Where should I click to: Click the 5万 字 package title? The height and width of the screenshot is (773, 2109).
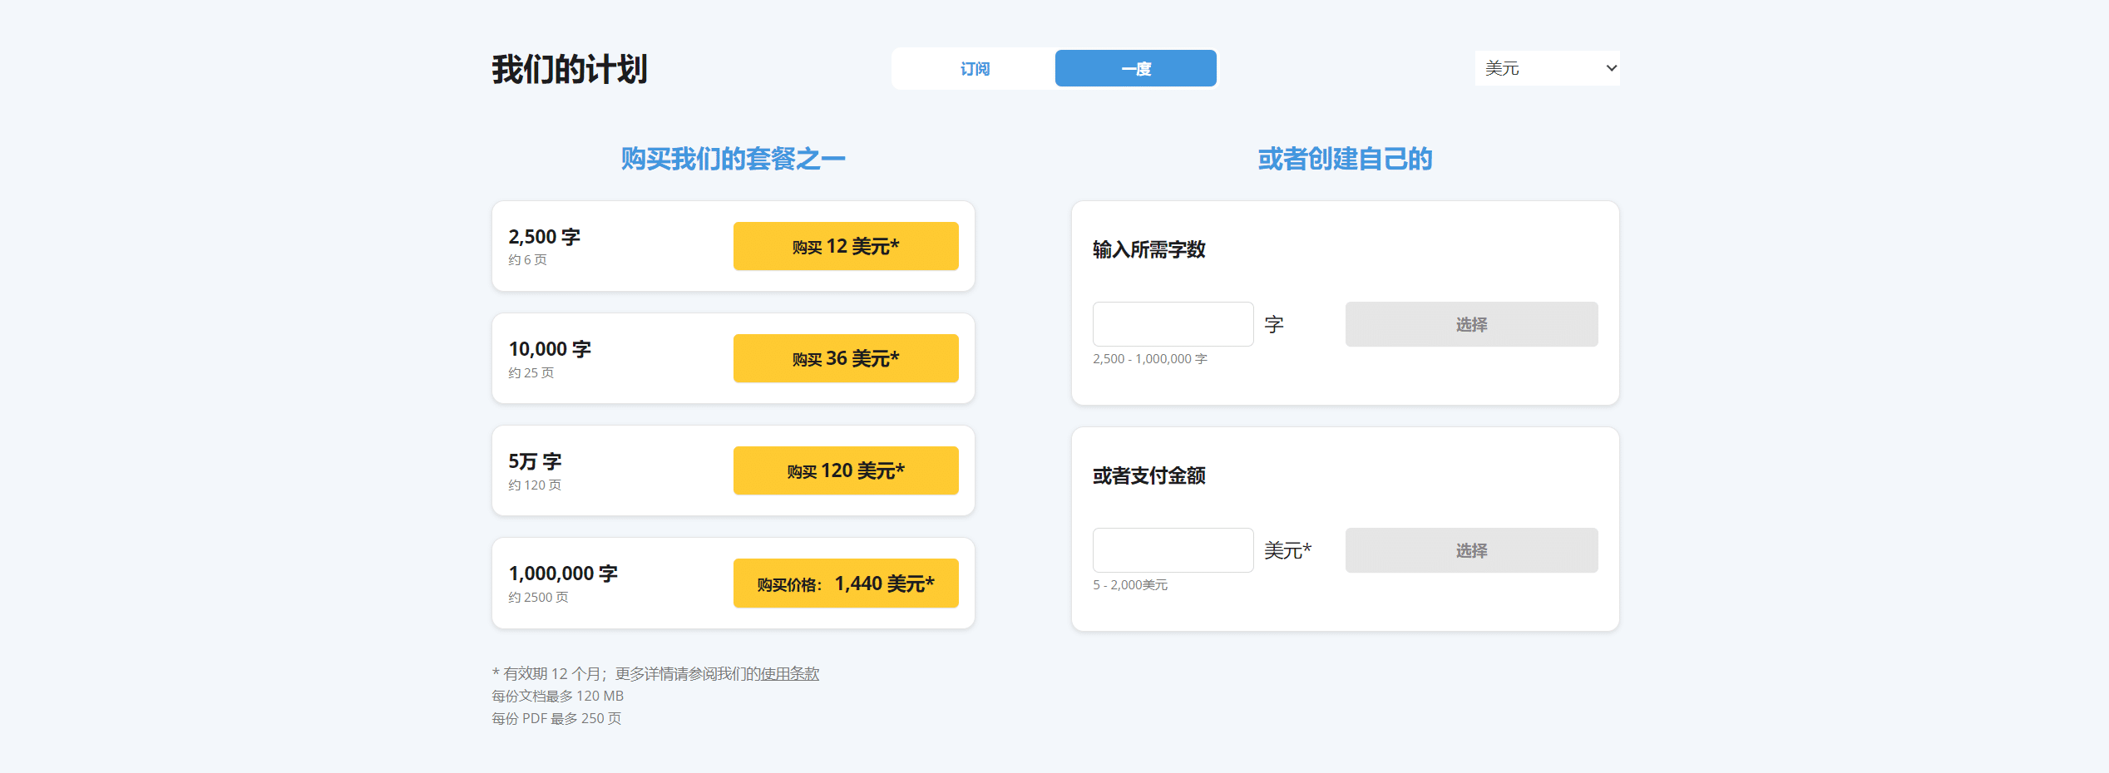coord(535,461)
